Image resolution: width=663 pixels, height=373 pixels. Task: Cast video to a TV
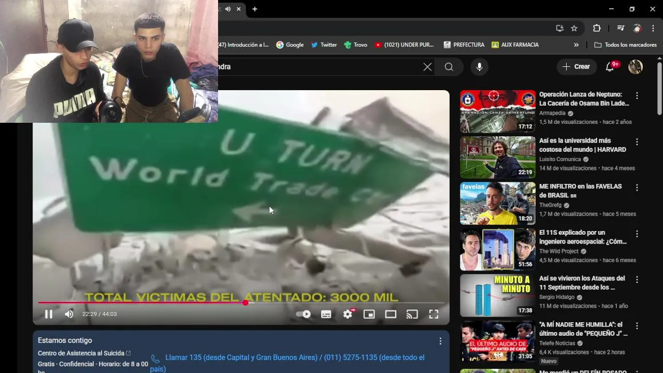coord(412,314)
